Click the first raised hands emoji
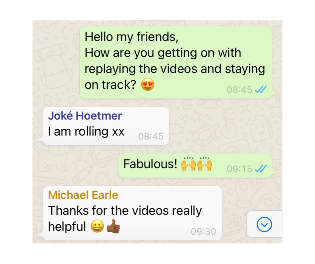The width and height of the screenshot is (315, 264). pos(188,164)
